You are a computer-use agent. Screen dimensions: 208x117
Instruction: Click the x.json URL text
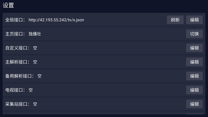[x=56, y=20]
